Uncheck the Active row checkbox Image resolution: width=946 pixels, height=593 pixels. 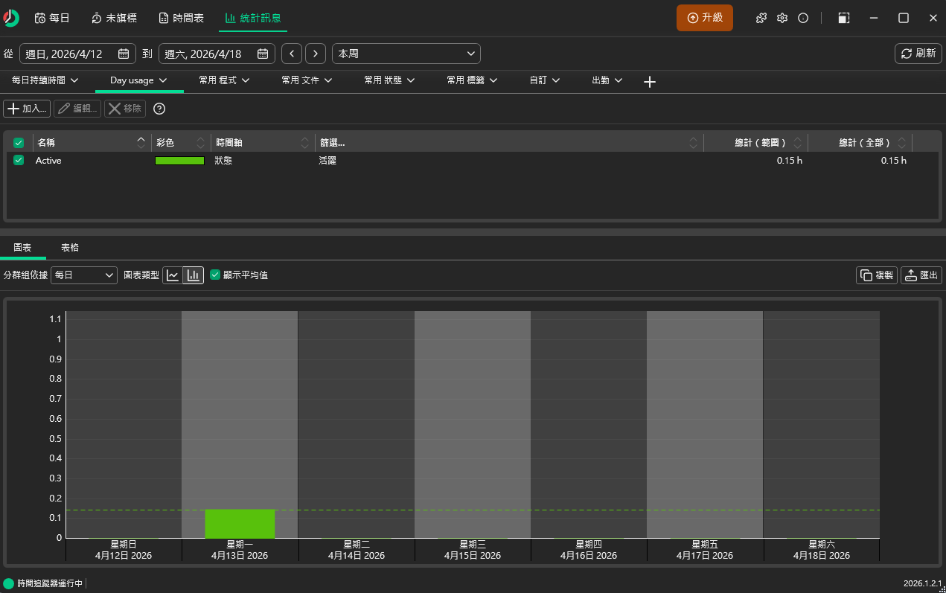pos(19,160)
